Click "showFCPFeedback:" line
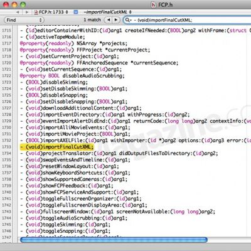 pos(67,186)
